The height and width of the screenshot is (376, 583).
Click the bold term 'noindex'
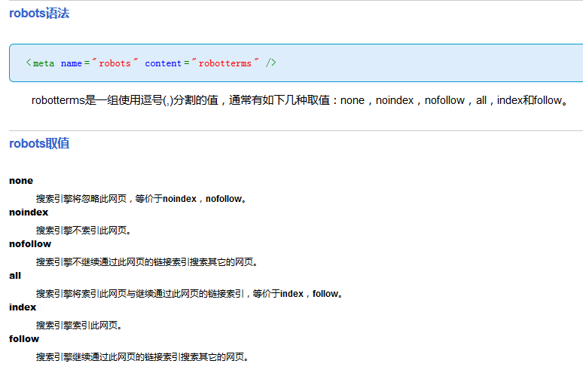coord(29,212)
